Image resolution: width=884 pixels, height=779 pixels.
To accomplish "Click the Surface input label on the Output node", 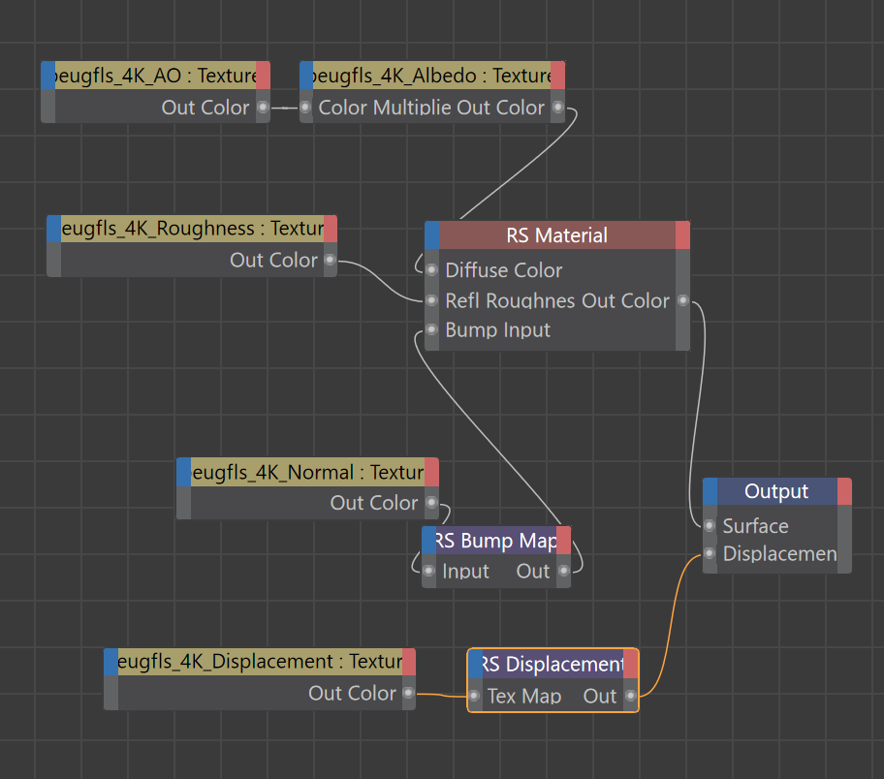I will click(x=755, y=525).
